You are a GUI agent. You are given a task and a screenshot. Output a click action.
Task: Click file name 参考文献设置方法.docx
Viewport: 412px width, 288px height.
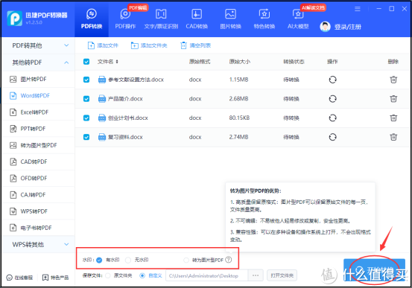pyautogui.click(x=136, y=80)
